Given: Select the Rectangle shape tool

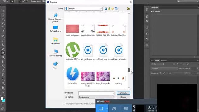Looking at the screenshot, I should (x=3, y=83).
